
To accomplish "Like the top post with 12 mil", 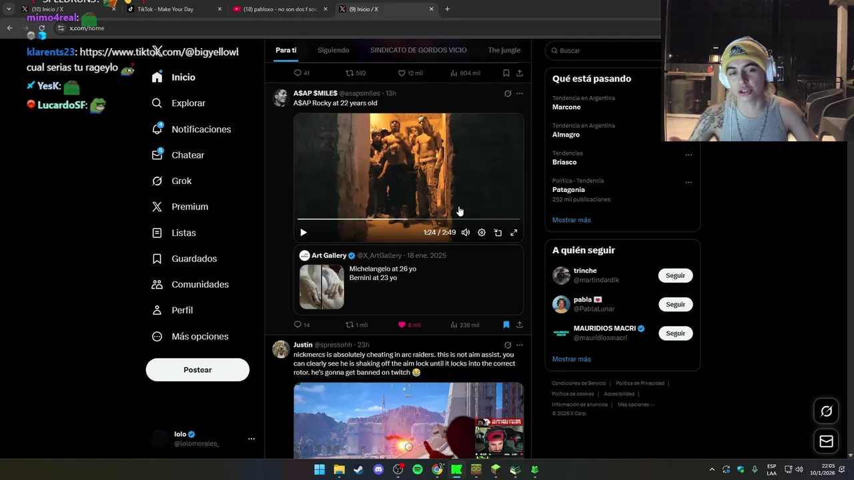I will tap(410, 73).
